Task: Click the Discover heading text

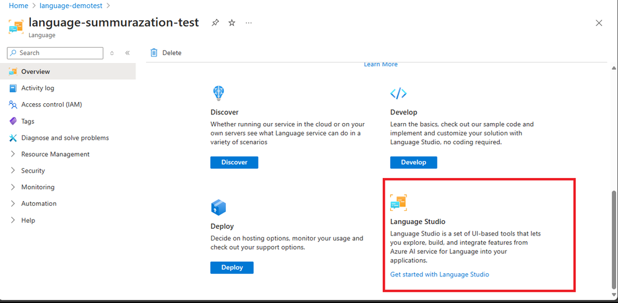Action: tap(225, 113)
